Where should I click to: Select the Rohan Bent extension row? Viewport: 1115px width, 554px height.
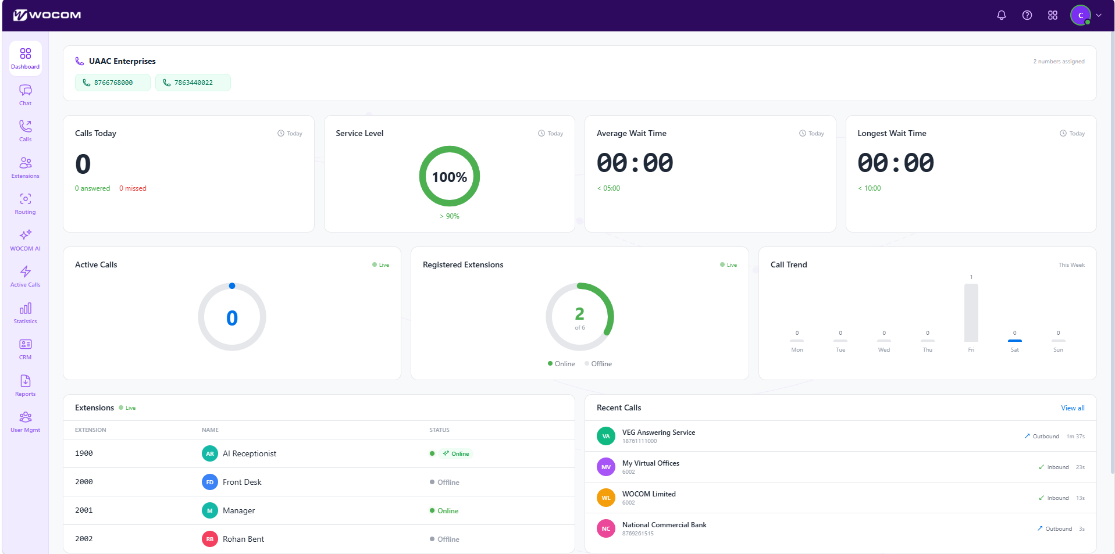click(319, 539)
